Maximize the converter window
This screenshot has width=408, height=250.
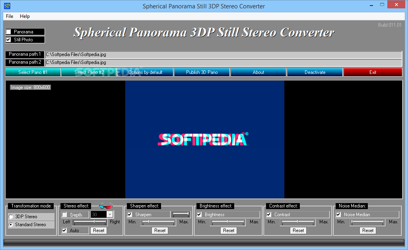tap(382, 5)
